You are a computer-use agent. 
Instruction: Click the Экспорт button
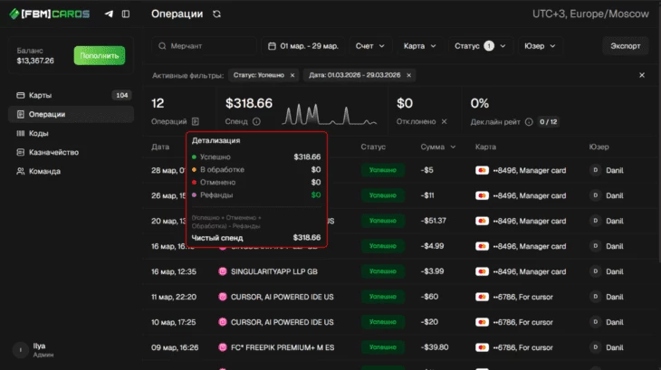coord(625,45)
